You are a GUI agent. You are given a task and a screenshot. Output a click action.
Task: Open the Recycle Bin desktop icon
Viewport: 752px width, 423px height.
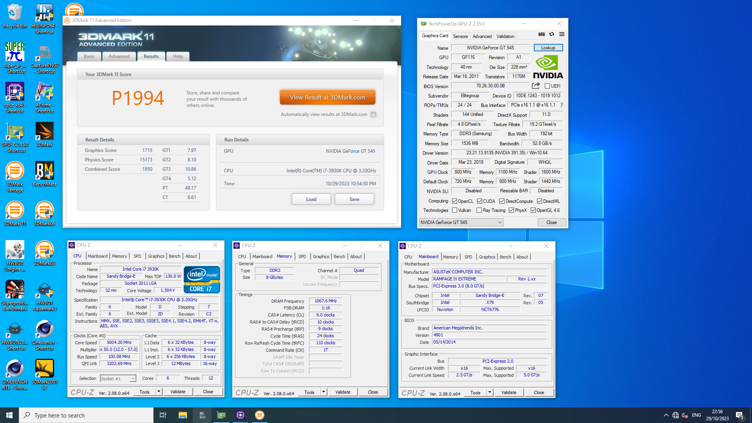pos(15,16)
